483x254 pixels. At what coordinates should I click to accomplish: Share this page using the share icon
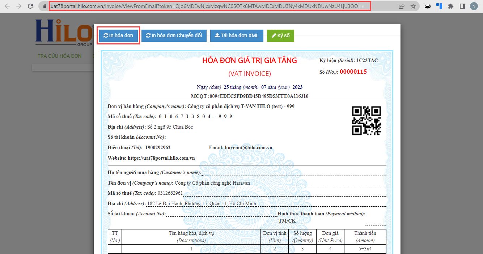tap(402, 6)
